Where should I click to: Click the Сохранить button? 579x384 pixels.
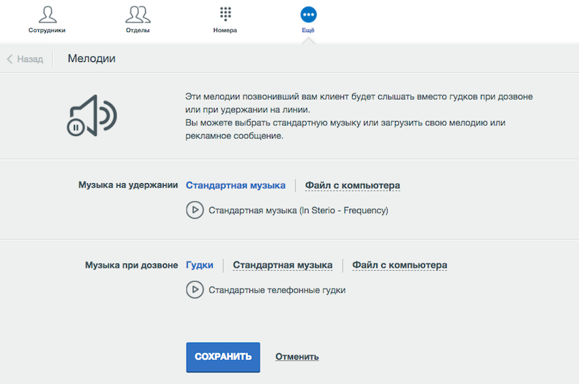point(223,357)
